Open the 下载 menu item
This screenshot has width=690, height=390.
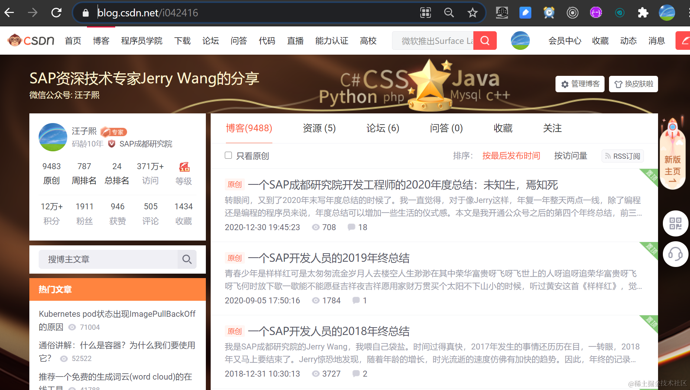(x=182, y=41)
